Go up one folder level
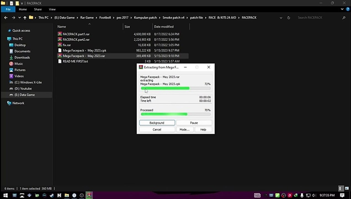This screenshot has width=351, height=199. pyautogui.click(x=25, y=17)
